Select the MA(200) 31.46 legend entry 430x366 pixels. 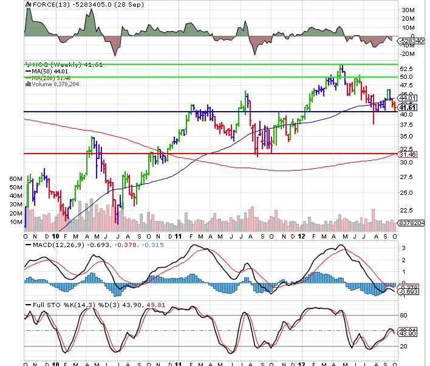(x=48, y=78)
